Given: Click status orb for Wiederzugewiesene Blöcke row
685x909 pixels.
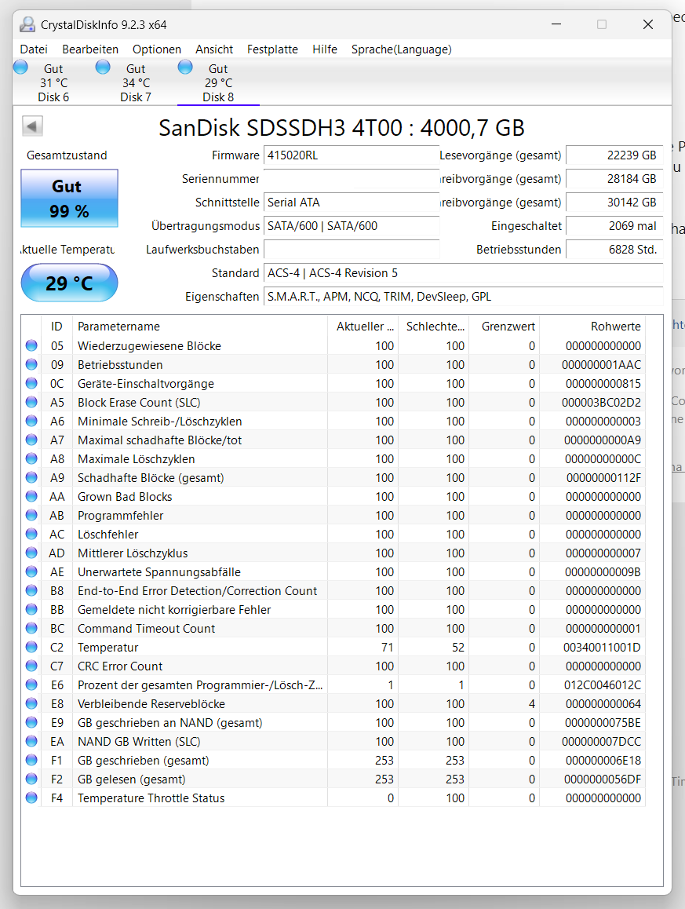Looking at the screenshot, I should (31, 345).
